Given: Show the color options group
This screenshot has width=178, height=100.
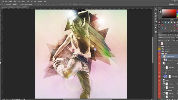Looking at the screenshot, I should click(x=159, y=47).
